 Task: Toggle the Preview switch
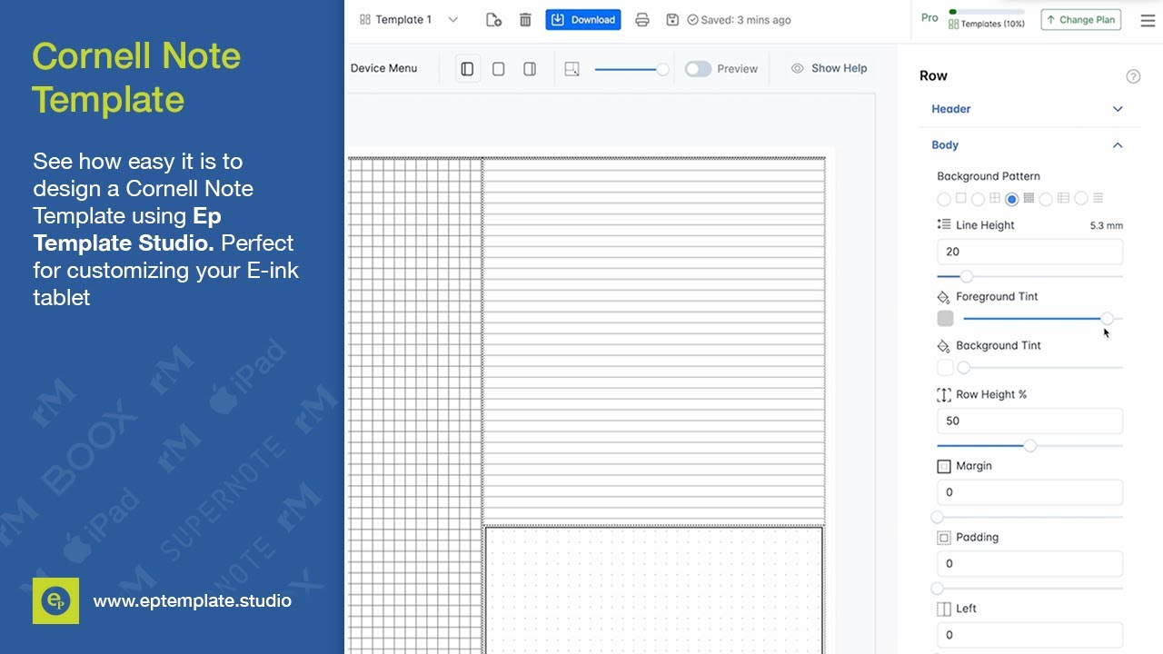698,69
